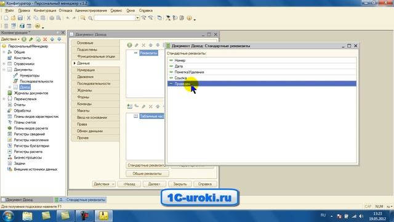
Task: Click delete cross above tabular sections list
Action: pyautogui.click(x=150, y=107)
